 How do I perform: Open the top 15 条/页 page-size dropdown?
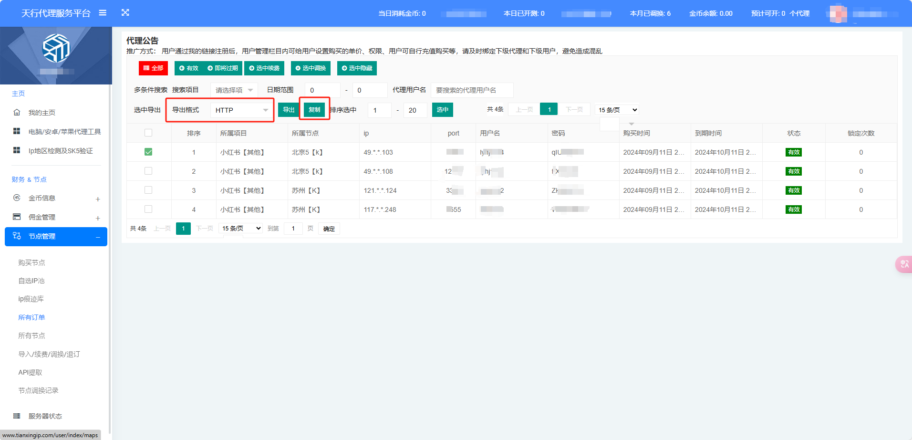pos(617,110)
